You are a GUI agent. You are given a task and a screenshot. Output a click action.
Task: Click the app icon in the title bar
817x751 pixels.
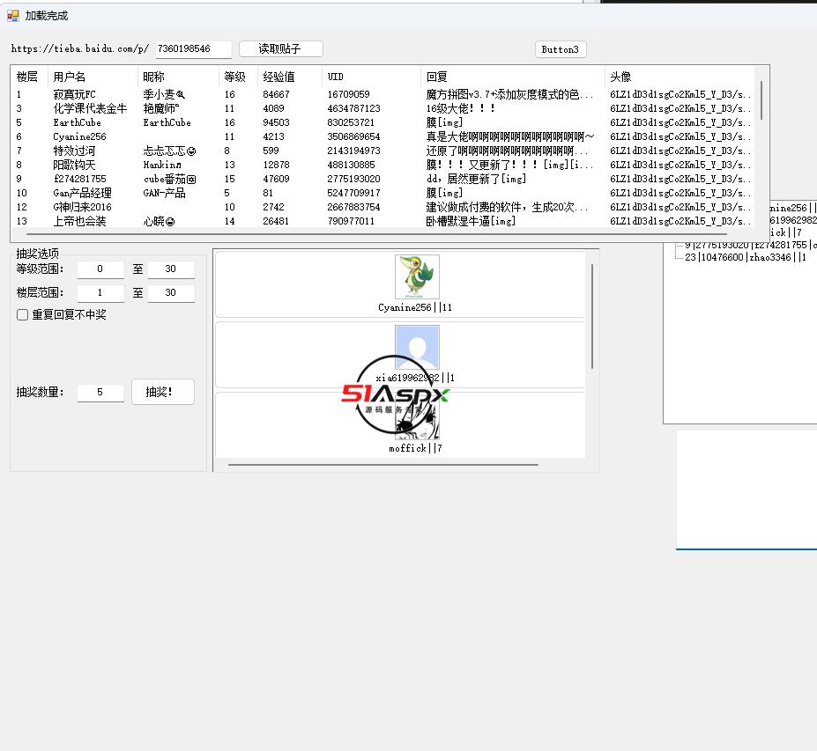13,16
